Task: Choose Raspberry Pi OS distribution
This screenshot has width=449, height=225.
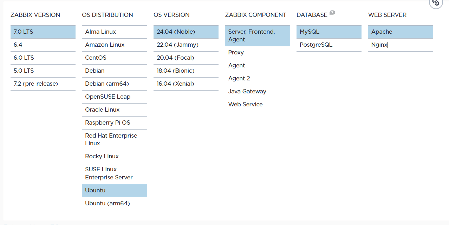Action: 115,123
